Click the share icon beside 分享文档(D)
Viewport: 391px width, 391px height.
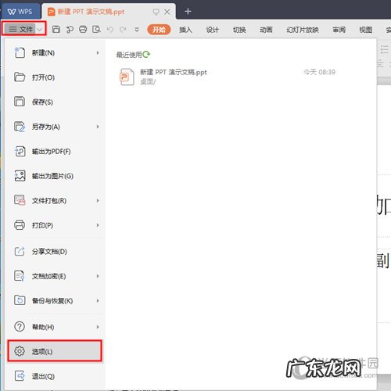coord(20,251)
